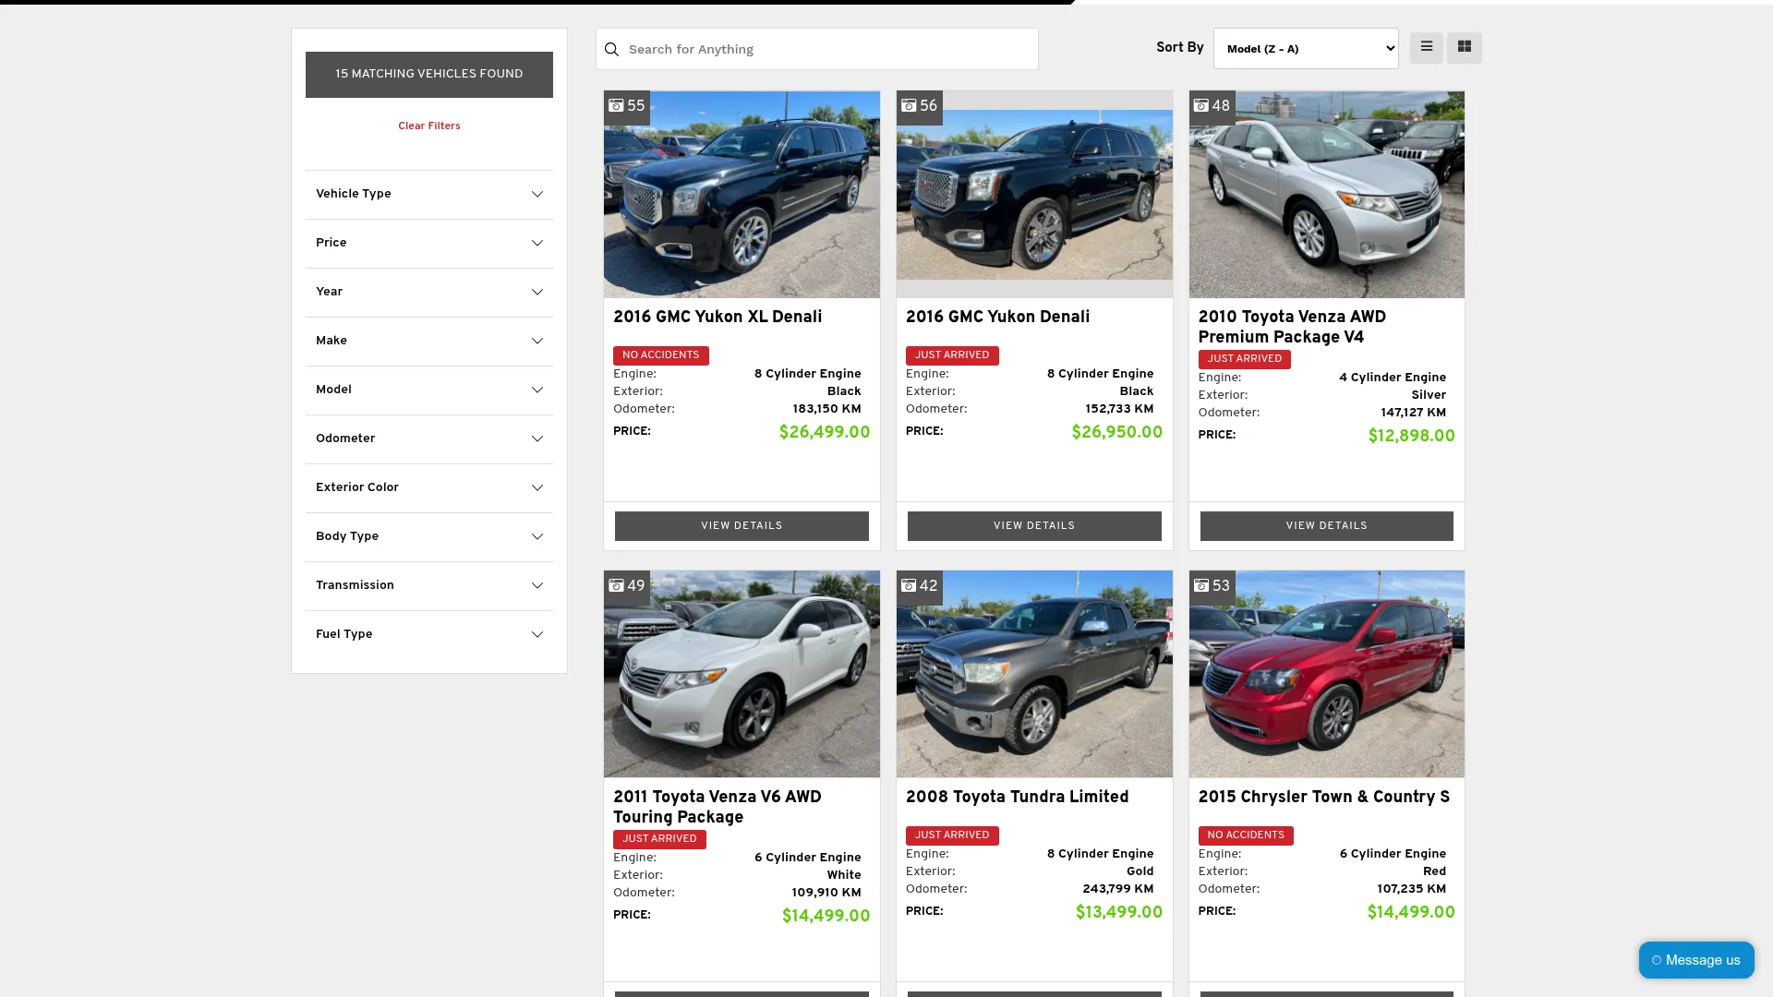Expand the Price filter

pyautogui.click(x=429, y=243)
